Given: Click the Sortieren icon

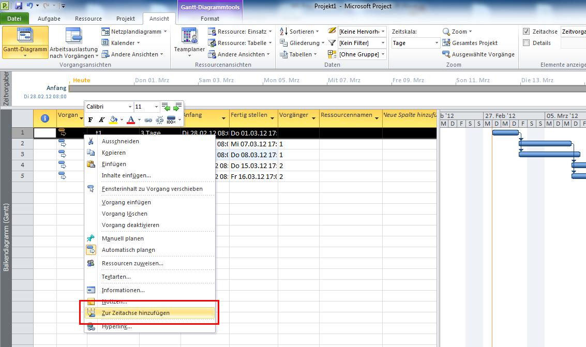Looking at the screenshot, I should (x=283, y=32).
